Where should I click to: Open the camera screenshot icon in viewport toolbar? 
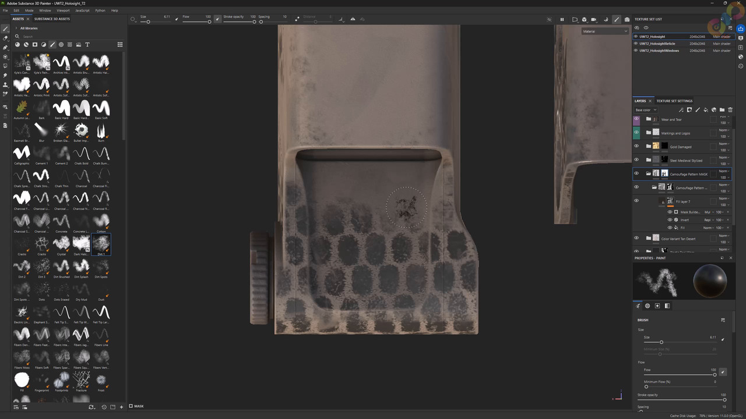[627, 19]
